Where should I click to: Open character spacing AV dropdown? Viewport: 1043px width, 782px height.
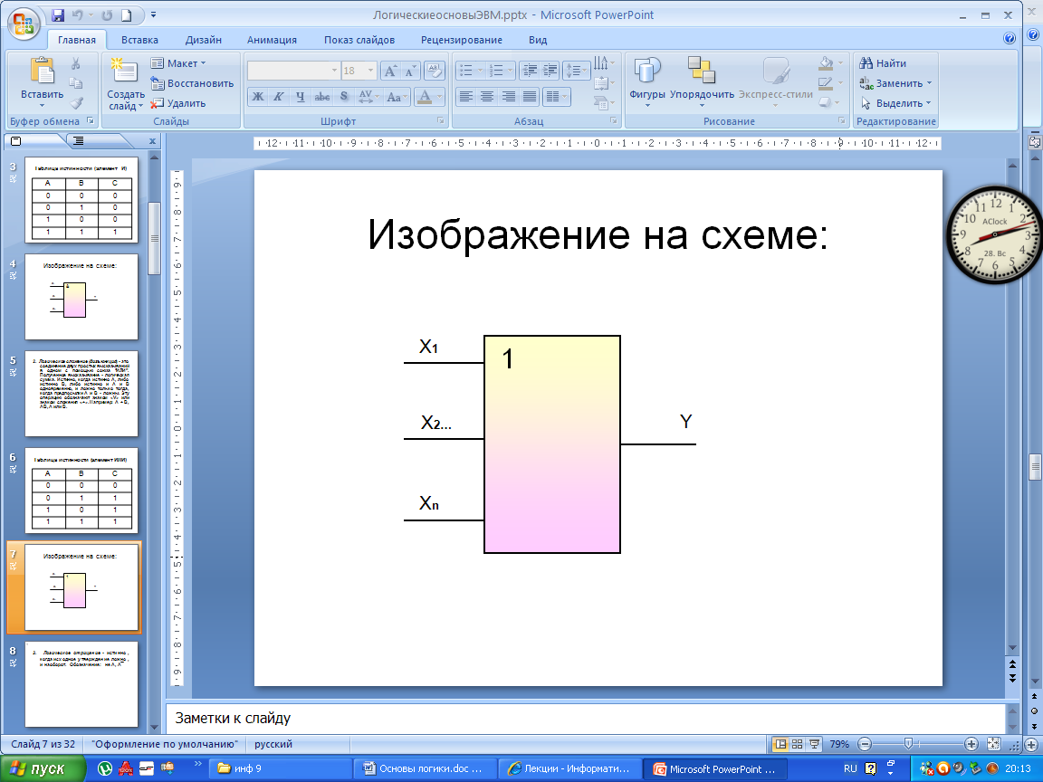coord(368,97)
